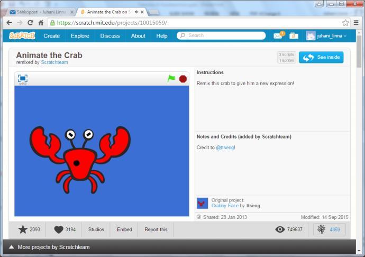Viewport: 365px width, 257px height.
Task: Open the Create menu item
Action: (x=52, y=36)
